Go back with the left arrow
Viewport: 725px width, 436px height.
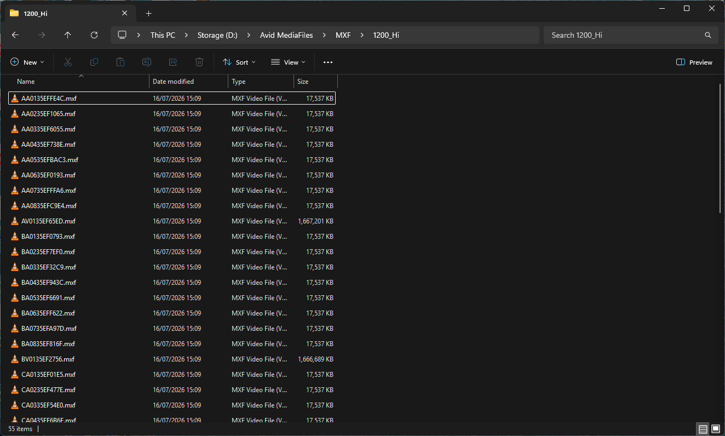pos(15,35)
